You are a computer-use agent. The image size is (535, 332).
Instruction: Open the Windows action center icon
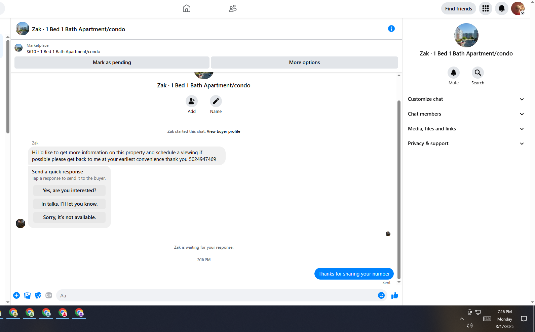point(524,319)
